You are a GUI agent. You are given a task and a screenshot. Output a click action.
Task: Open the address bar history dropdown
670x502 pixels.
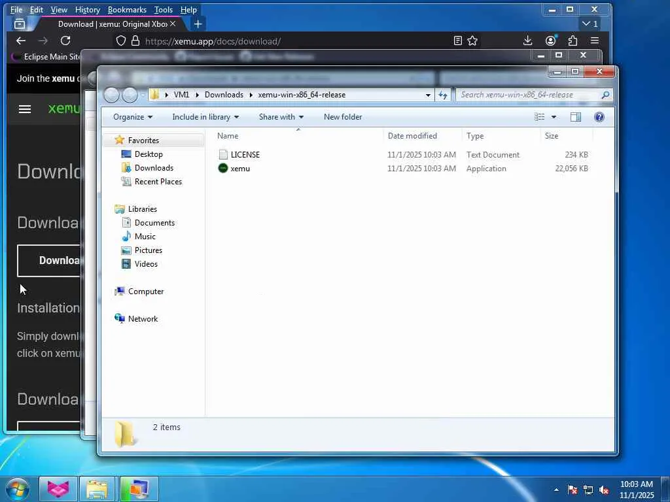coord(428,95)
